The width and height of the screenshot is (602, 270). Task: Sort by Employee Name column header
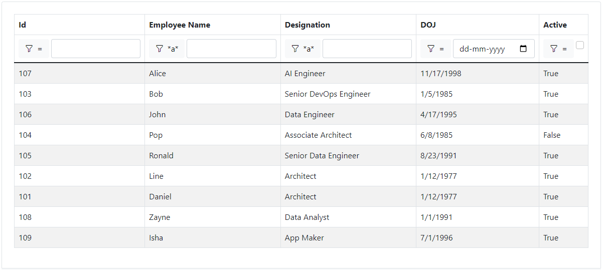pyautogui.click(x=180, y=25)
